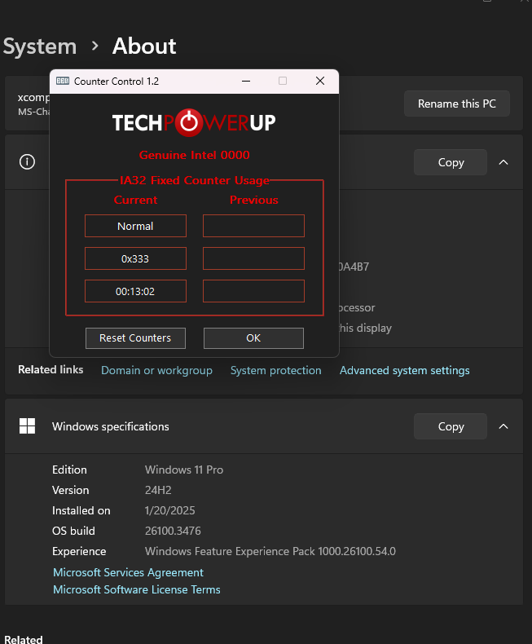Go back to System breadcrumb
Screen dimensions: 532x644
click(40, 46)
